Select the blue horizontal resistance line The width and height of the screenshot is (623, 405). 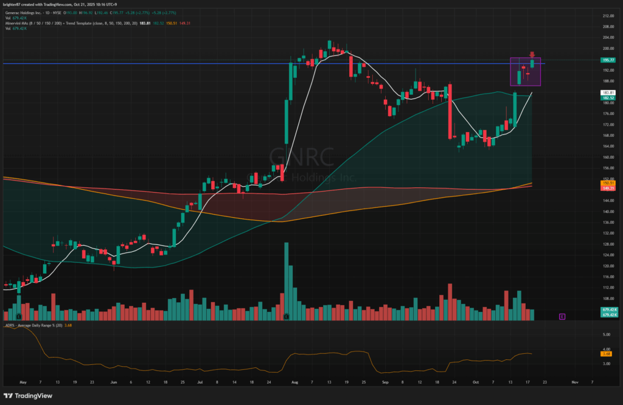(183, 63)
